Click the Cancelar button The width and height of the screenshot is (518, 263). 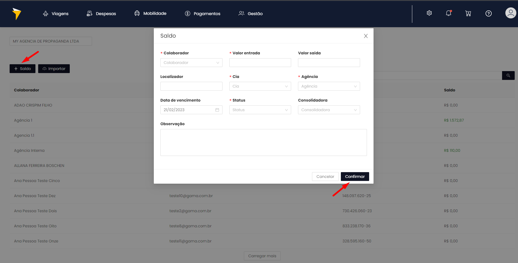325,177
